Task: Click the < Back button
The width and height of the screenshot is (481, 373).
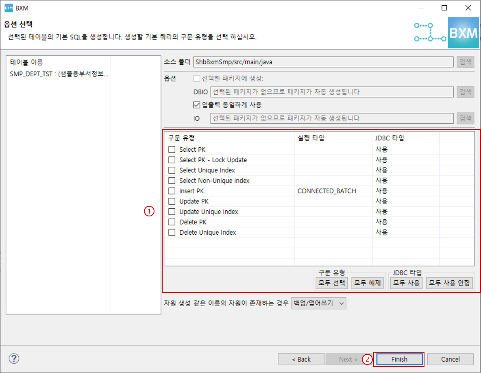Action: coord(301,359)
